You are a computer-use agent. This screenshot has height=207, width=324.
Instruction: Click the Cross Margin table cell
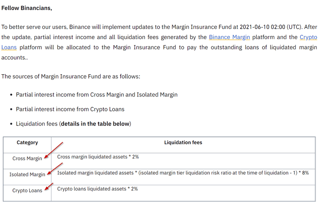27,159
